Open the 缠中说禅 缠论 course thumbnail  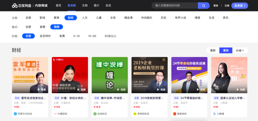pyautogui.click(x=110, y=75)
